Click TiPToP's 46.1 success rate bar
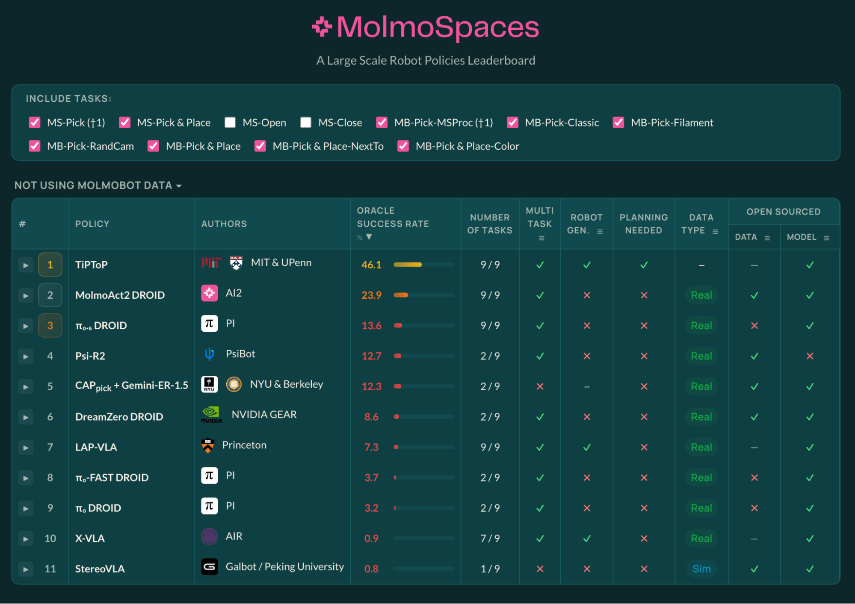 [423, 265]
